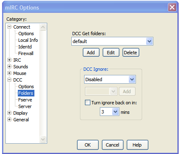Select the Sounds category label
The width and height of the screenshot is (179, 154).
pos(21,67)
